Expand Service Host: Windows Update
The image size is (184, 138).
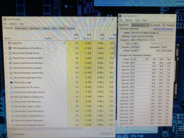6,68
